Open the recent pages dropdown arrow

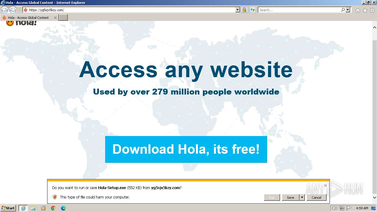19,10
